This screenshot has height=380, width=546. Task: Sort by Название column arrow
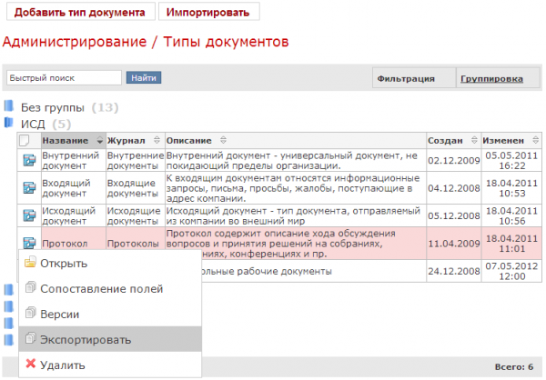(100, 141)
